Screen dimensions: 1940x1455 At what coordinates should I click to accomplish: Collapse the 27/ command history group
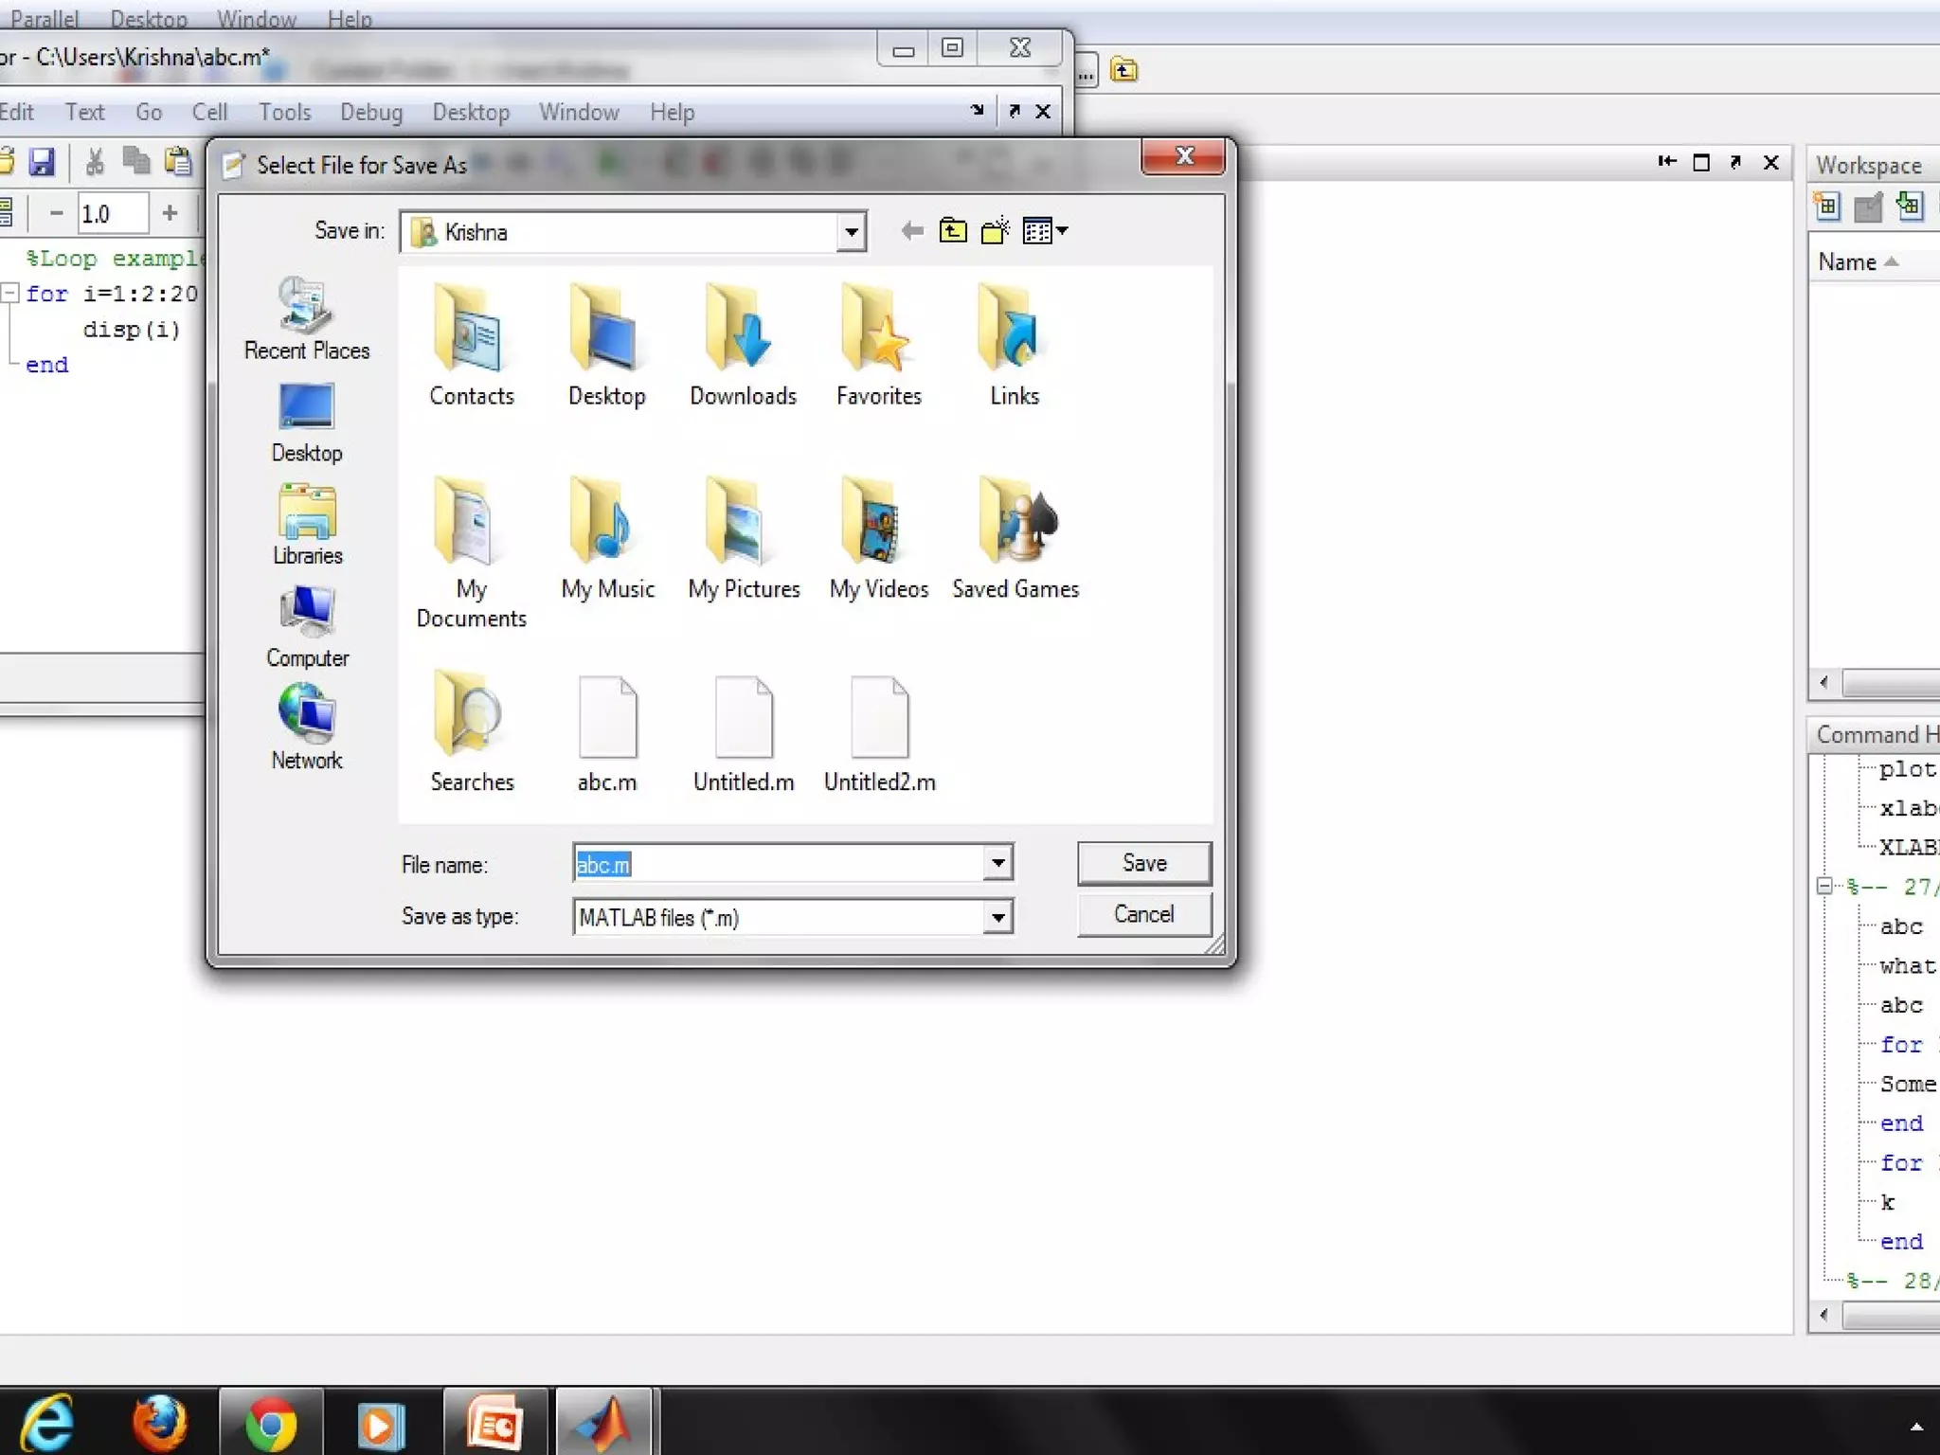click(x=1824, y=887)
